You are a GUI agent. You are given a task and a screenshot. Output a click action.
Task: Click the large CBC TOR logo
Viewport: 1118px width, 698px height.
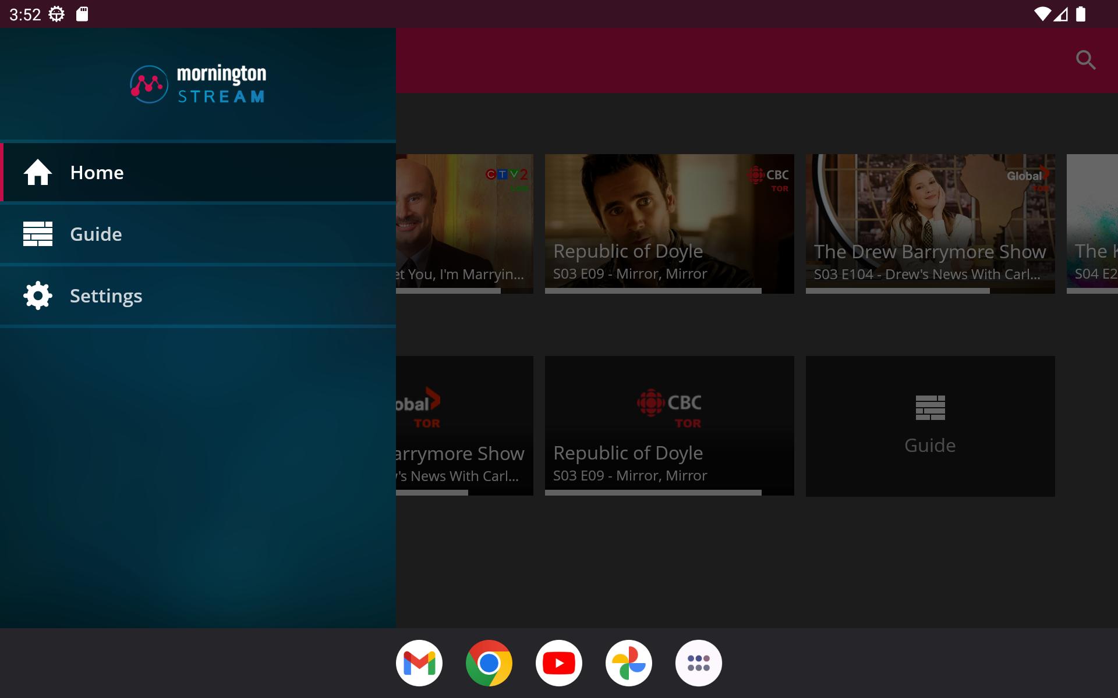click(x=669, y=409)
